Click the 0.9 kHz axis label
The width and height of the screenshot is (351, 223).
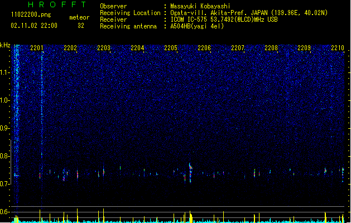(4, 128)
